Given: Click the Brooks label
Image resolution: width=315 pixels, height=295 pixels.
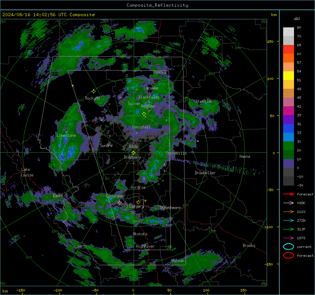Looking at the screenshot, I should point(249,246).
